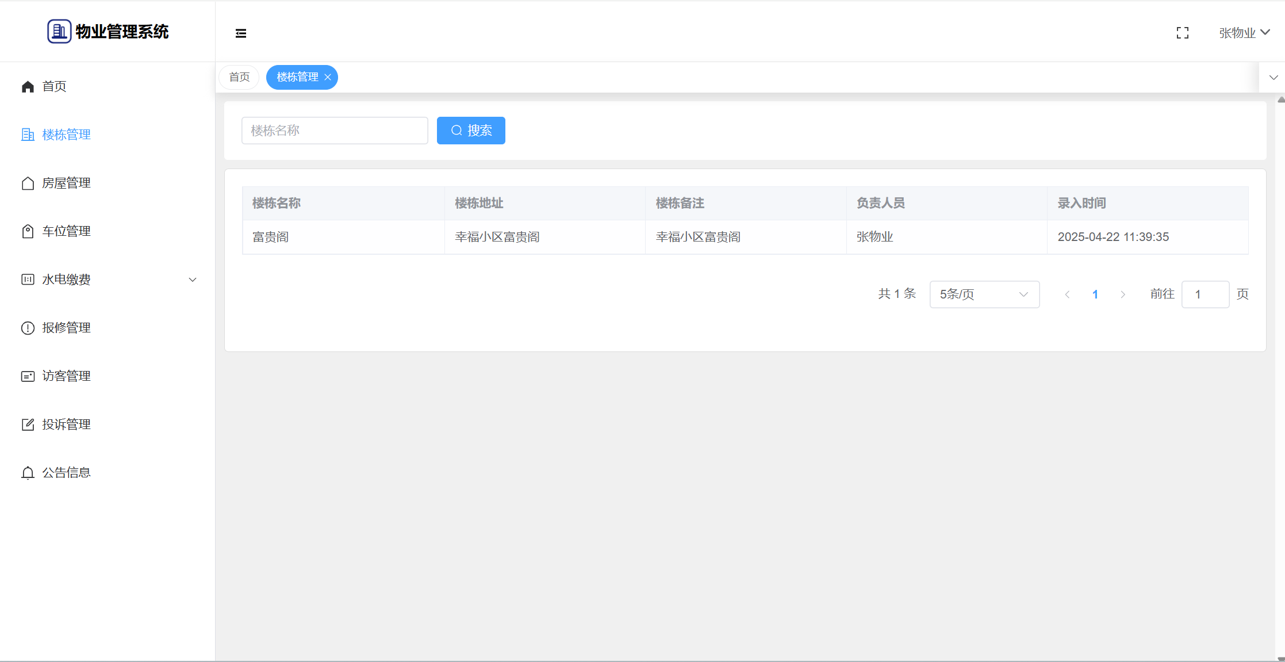The image size is (1285, 662).
Task: Click the 投诉管理 edit icon
Action: (x=28, y=424)
